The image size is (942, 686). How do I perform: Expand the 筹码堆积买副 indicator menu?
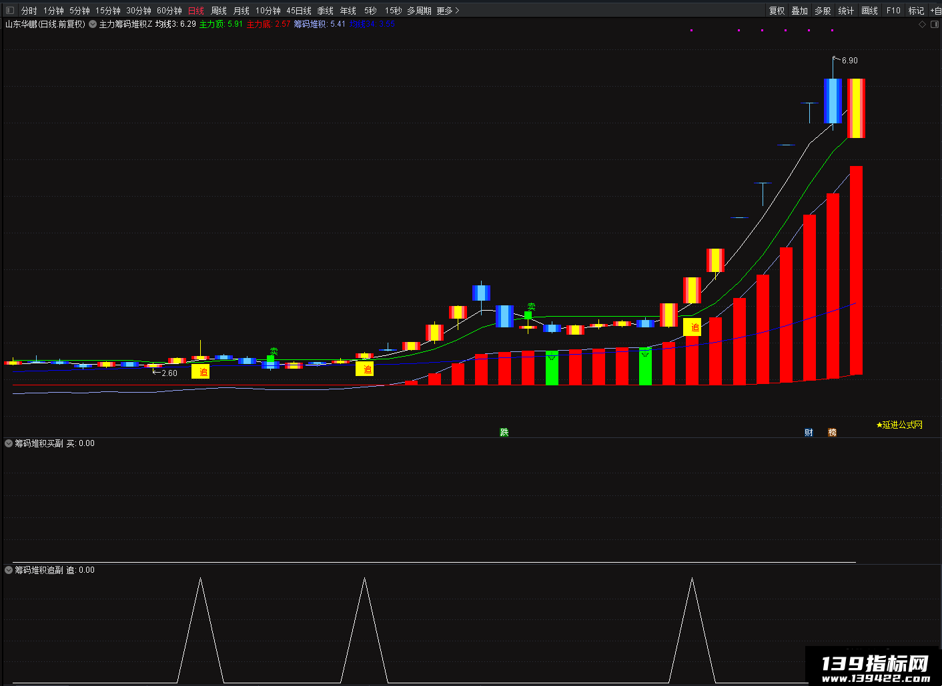click(9, 443)
